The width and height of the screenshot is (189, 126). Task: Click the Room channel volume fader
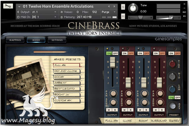(x=144, y=83)
